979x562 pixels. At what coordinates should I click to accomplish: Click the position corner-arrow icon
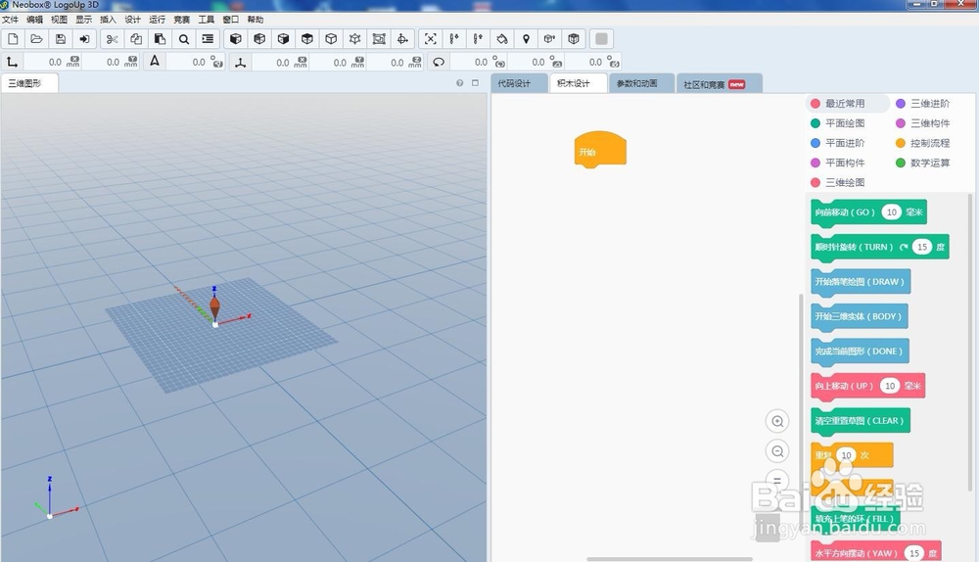click(x=12, y=62)
